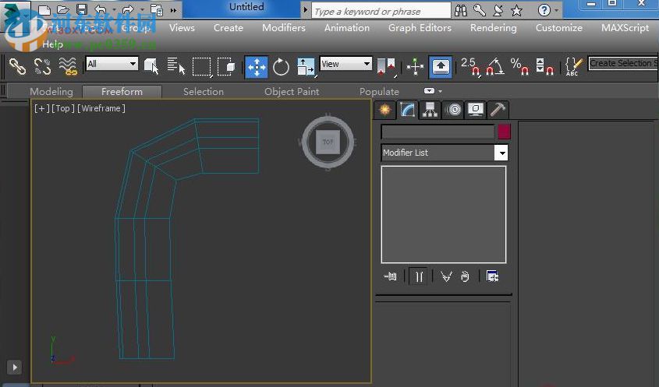Switch to the Freeform ribbon tab
Screen dimensions: 659x387
122,92
